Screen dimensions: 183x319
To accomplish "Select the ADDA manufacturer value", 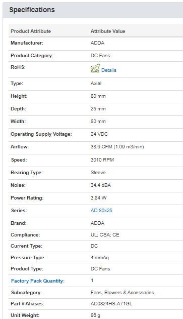I will tap(97, 43).
